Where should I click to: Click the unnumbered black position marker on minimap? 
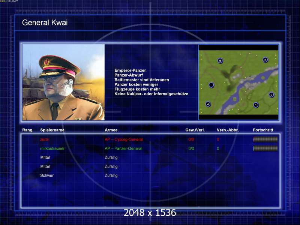click(211, 85)
